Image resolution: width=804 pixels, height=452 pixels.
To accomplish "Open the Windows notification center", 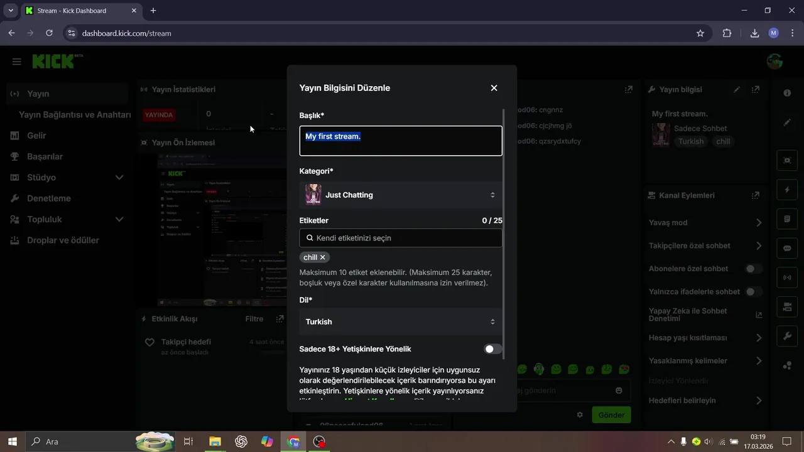I will click(786, 441).
